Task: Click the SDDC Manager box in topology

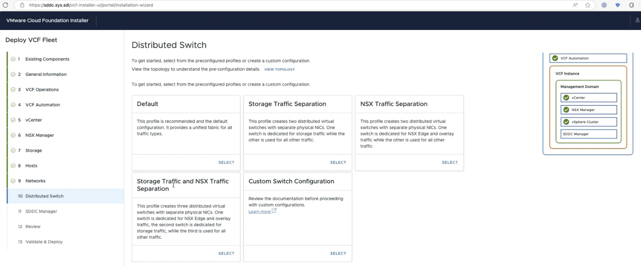Action: 589,134
